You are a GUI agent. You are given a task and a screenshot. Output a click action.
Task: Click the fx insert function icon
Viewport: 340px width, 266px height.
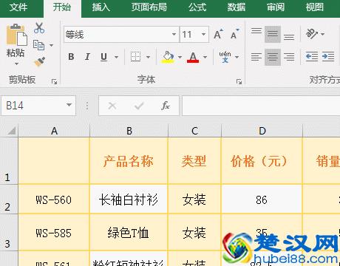point(166,106)
